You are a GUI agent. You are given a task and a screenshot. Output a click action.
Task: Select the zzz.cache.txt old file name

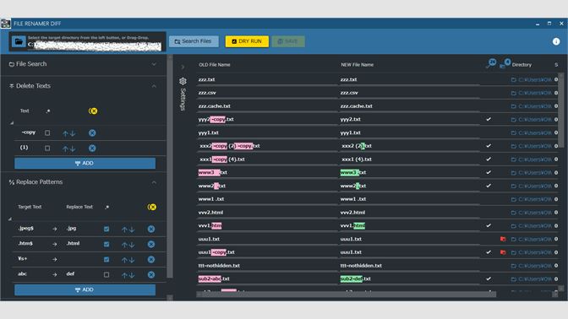coord(215,106)
